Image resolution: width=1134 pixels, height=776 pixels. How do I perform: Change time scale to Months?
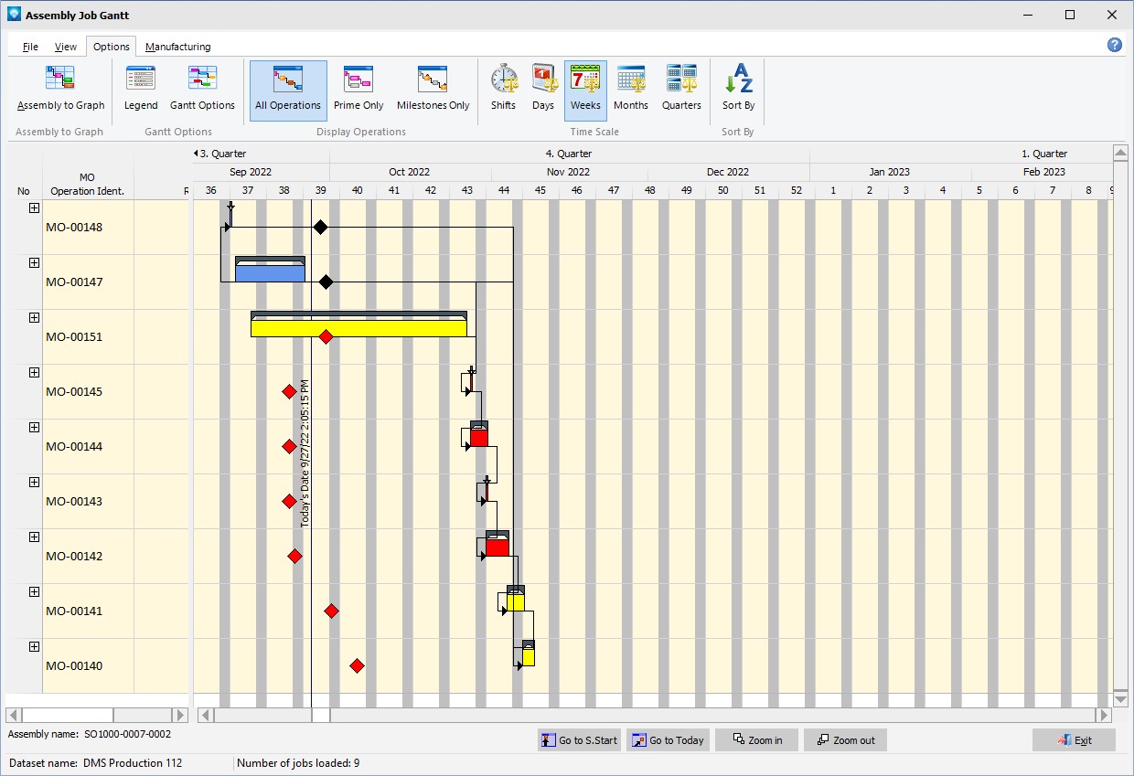click(631, 89)
